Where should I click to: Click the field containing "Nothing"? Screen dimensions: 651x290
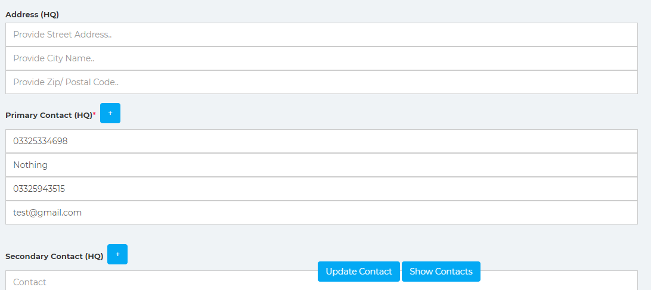[x=321, y=165]
